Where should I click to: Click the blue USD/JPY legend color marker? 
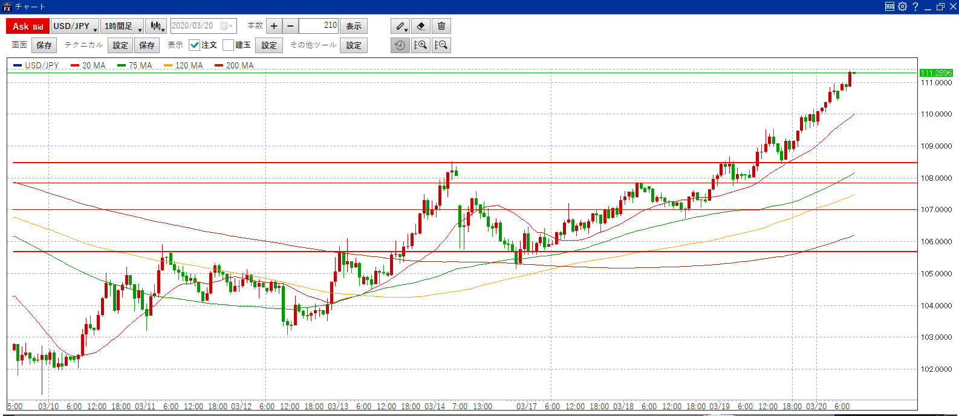18,65
